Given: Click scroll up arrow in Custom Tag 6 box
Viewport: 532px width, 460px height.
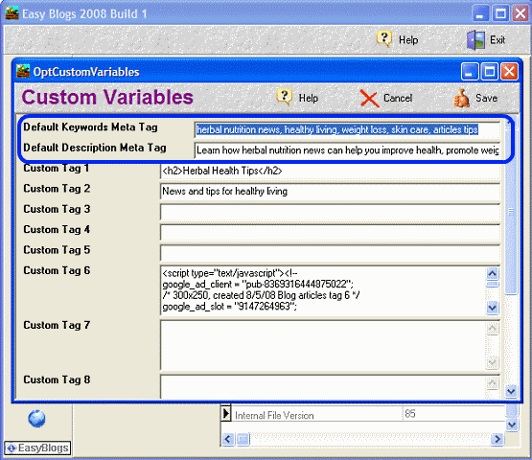Looking at the screenshot, I should pos(492,273).
